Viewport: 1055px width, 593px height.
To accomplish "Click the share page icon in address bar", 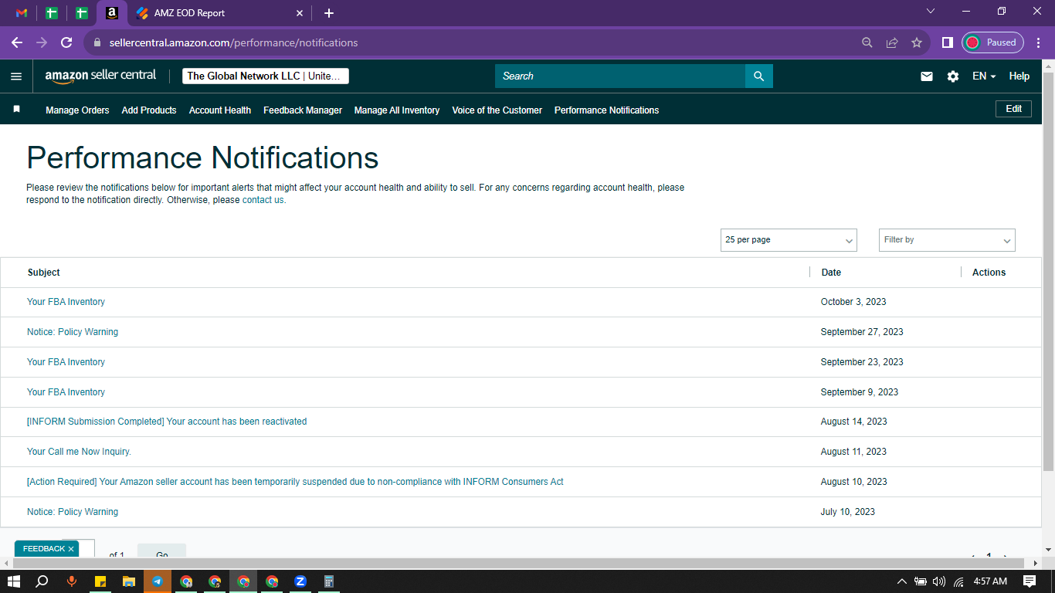I will [x=892, y=42].
